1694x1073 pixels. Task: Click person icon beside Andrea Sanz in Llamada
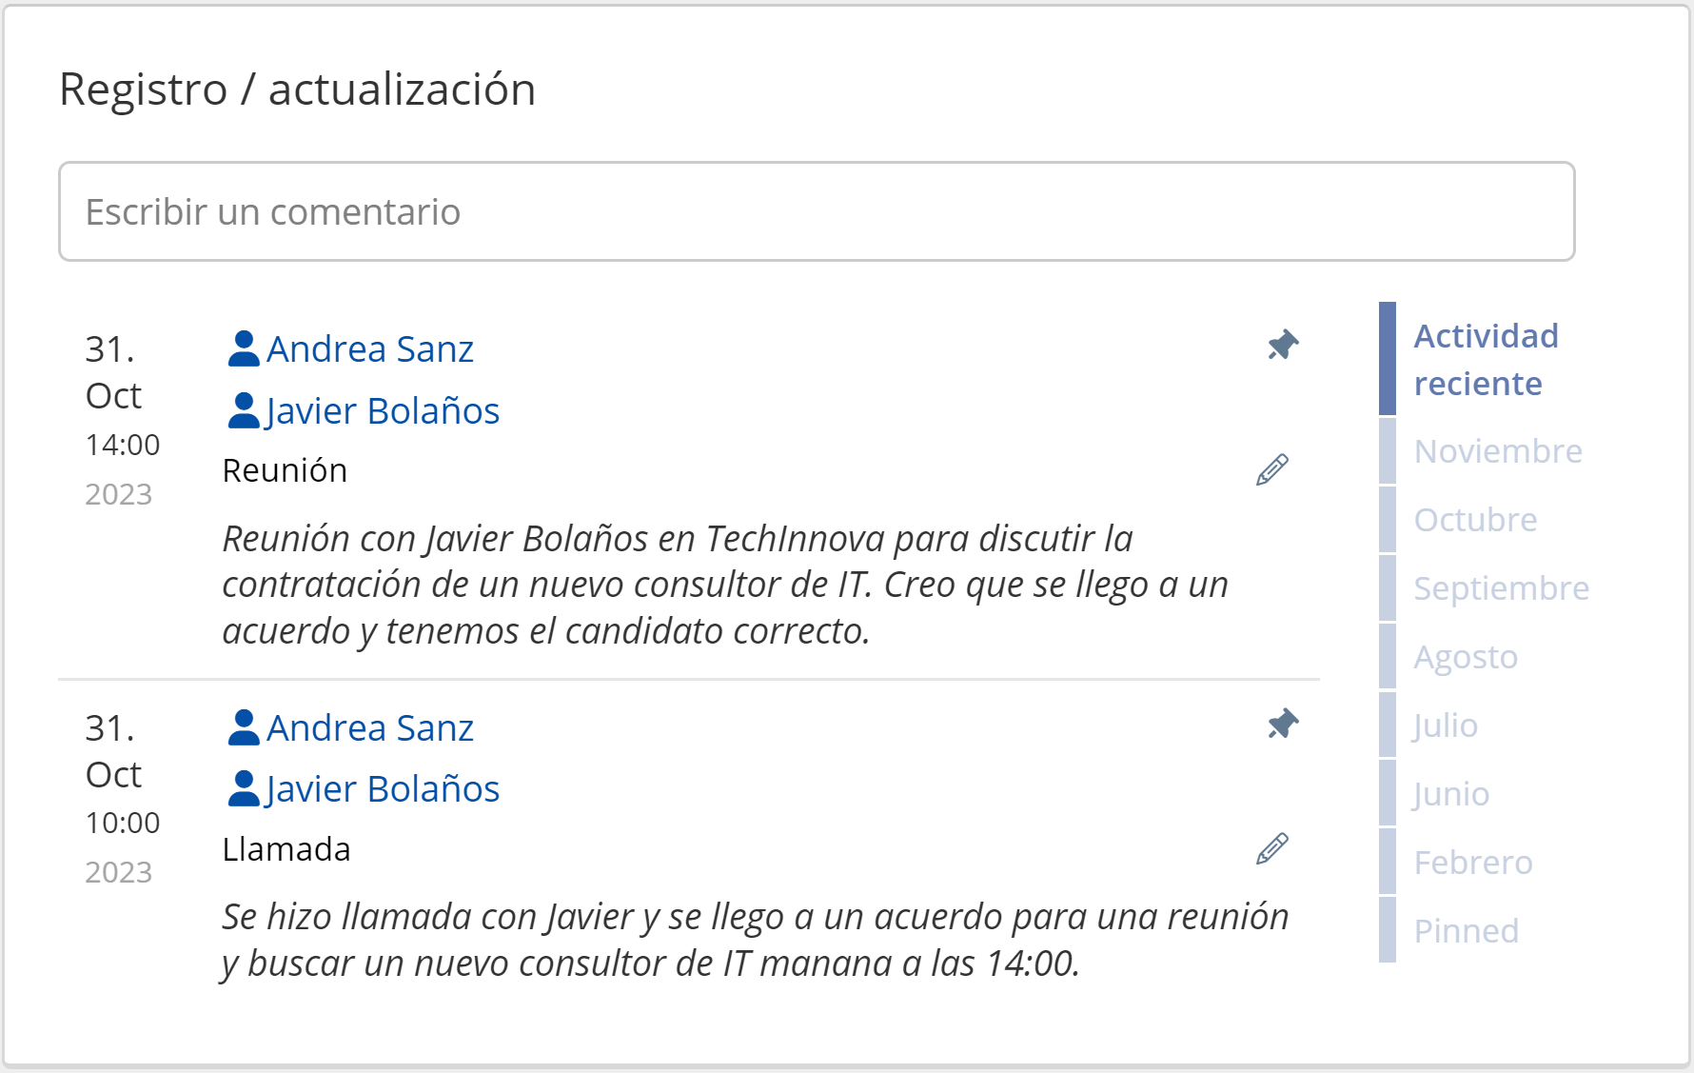pyautogui.click(x=244, y=728)
